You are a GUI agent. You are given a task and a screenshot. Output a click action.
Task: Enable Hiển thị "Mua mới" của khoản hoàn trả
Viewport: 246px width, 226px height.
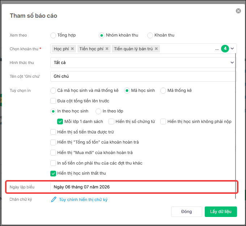point(53,153)
